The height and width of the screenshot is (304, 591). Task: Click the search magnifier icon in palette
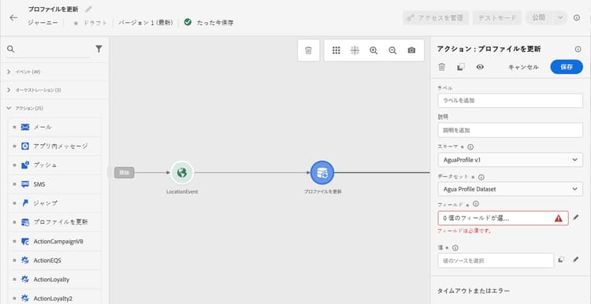click(10, 49)
